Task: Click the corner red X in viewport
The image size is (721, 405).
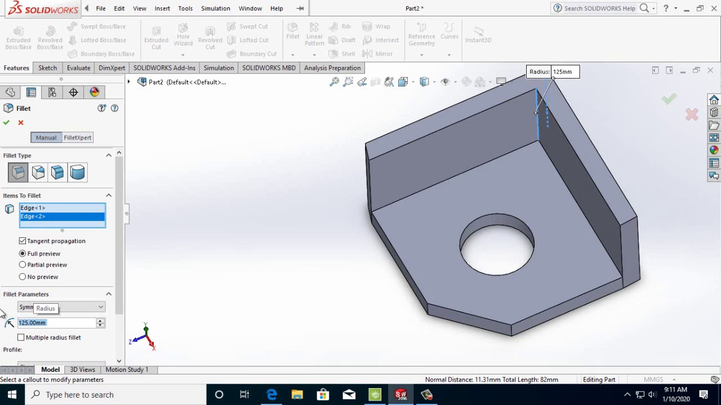Action: pos(692,115)
